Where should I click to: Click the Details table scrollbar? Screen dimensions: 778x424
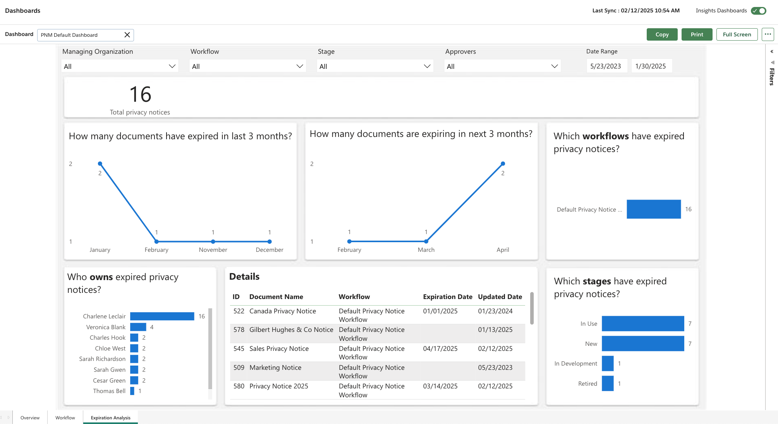[532, 308]
